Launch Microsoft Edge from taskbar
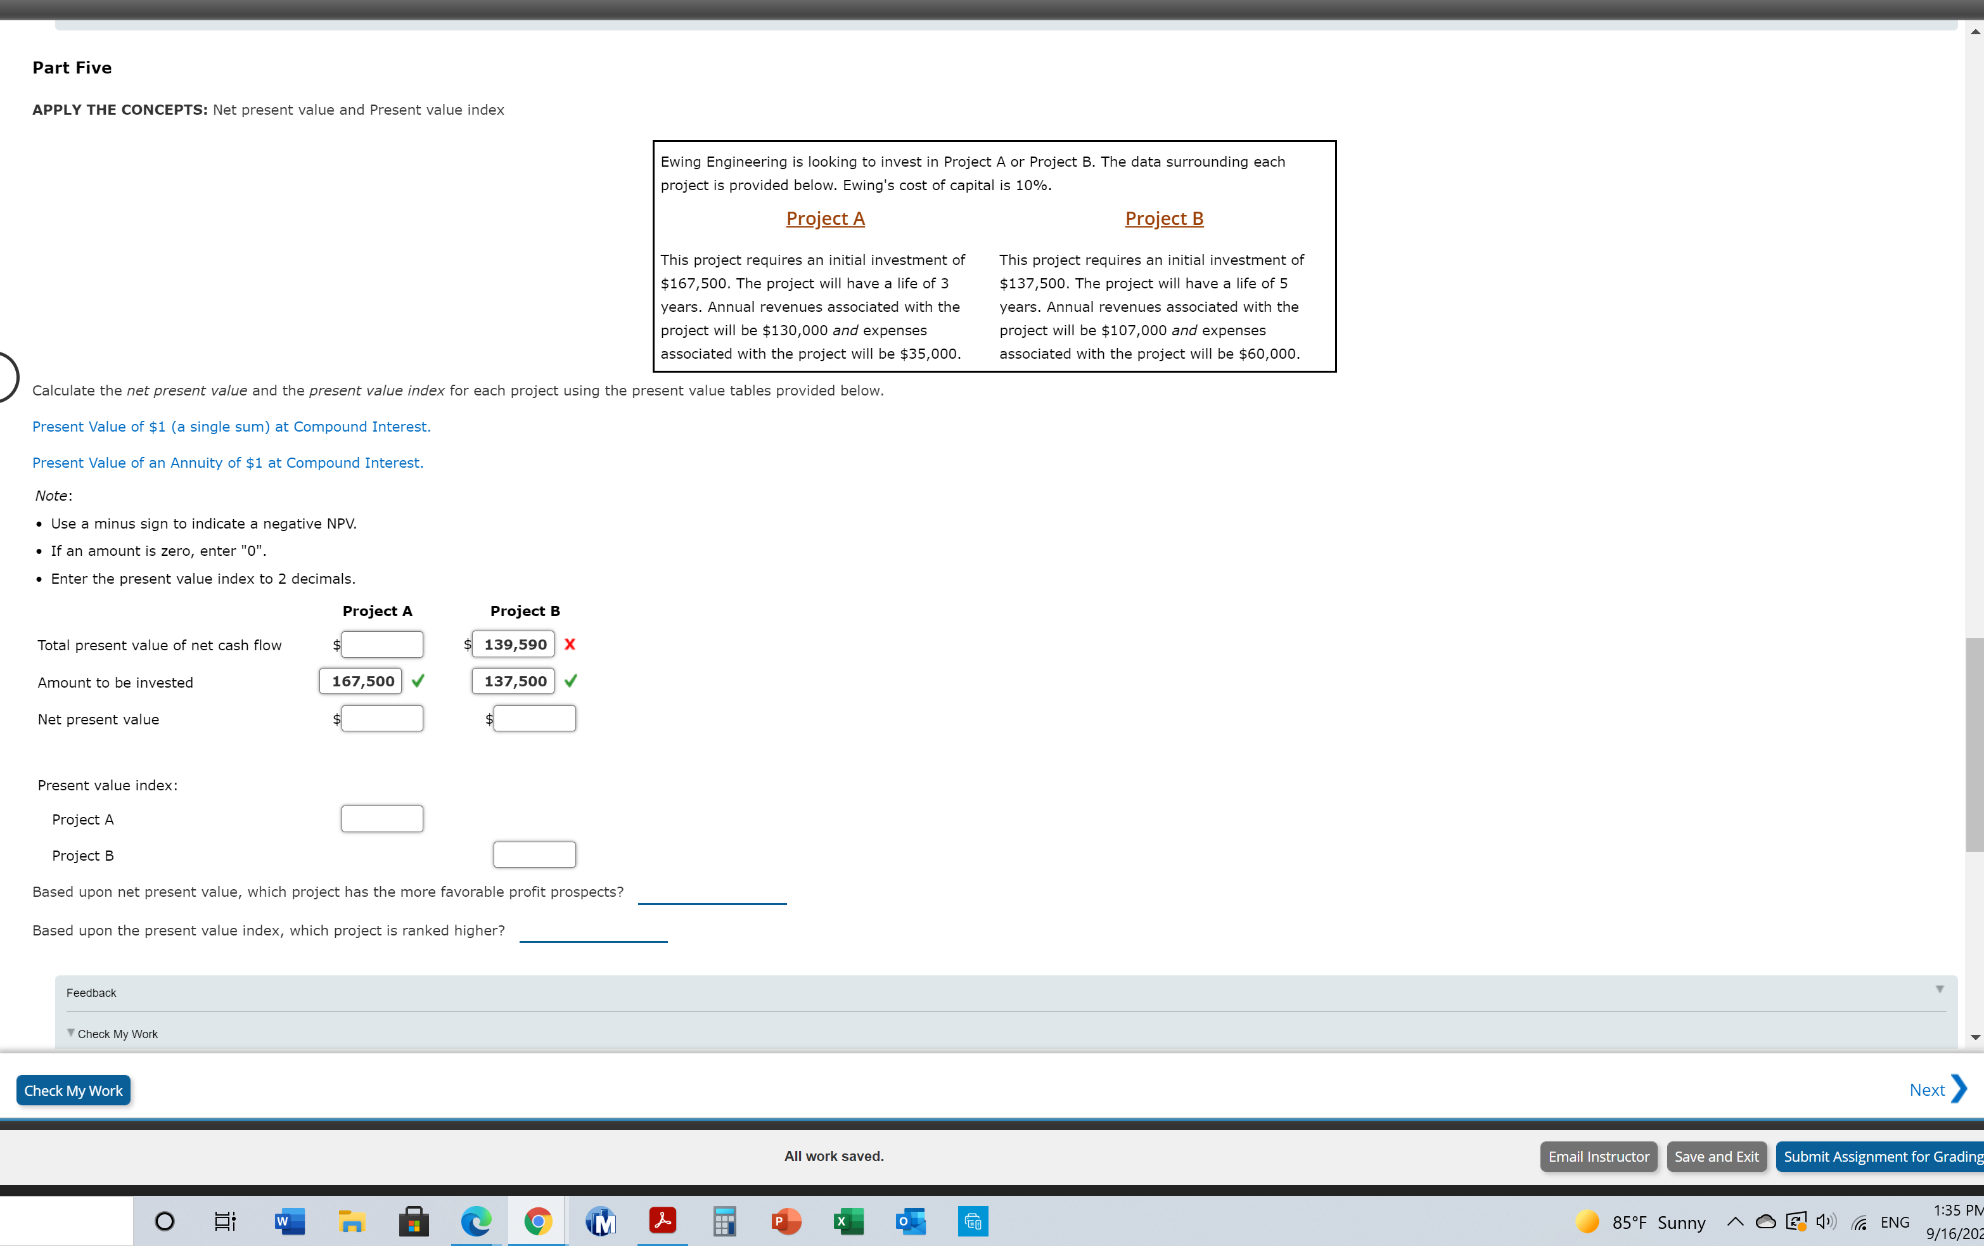The height and width of the screenshot is (1246, 1984). (475, 1221)
